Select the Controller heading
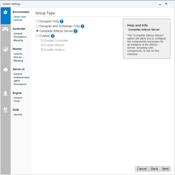Screen dimensions: 175x175 click(x=19, y=29)
